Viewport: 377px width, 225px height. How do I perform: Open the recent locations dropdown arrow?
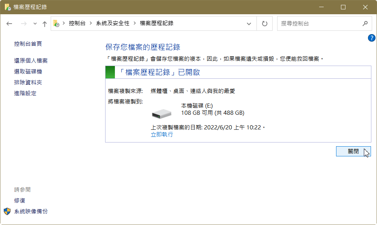[x=35, y=24]
